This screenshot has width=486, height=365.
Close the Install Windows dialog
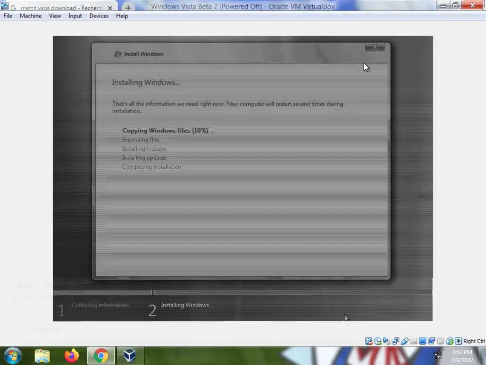(375, 47)
